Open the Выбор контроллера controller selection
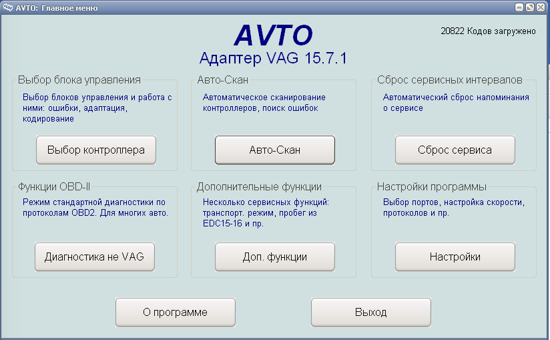 pyautogui.click(x=95, y=150)
